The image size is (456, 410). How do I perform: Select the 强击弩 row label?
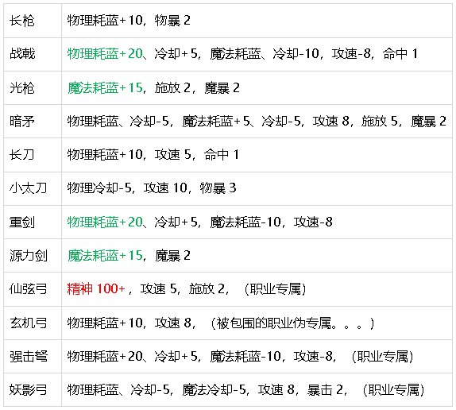29,356
